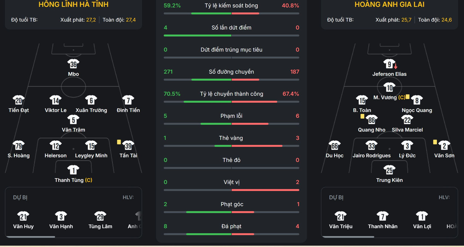Click the Hồng Lĩnh Hà Tĩnh substitutes scrollbar
464x247 pixels.
(30, 237)
